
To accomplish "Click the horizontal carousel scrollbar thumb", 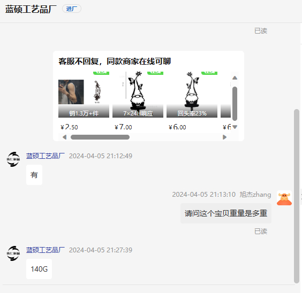I will point(100,137).
